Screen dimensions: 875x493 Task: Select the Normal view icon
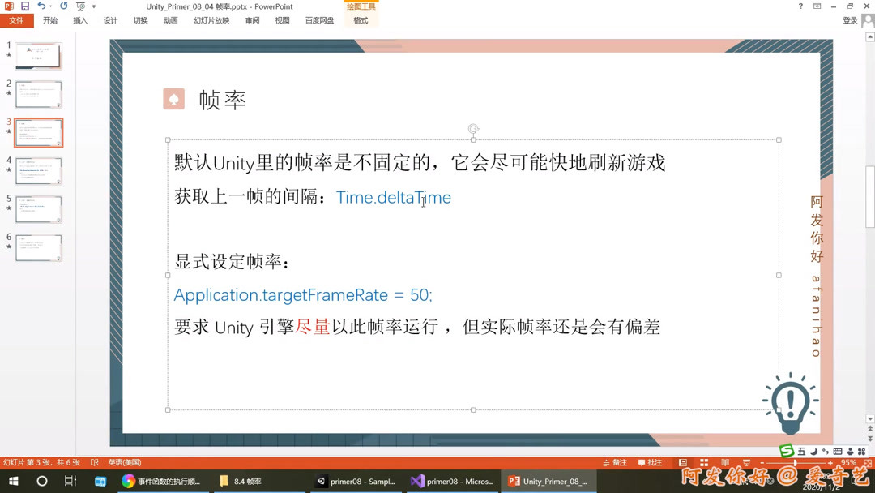tap(683, 461)
